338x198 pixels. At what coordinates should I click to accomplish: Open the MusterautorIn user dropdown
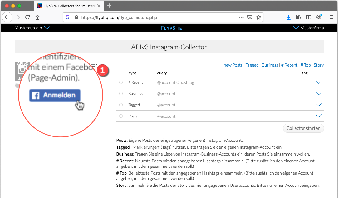pos(32,28)
